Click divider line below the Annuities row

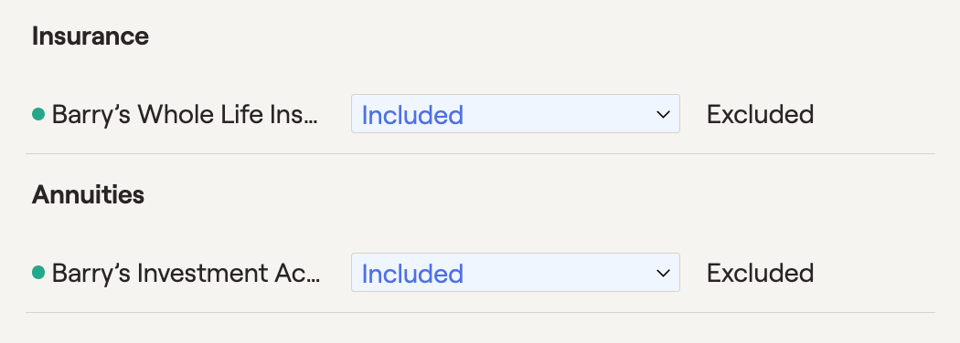481,312
